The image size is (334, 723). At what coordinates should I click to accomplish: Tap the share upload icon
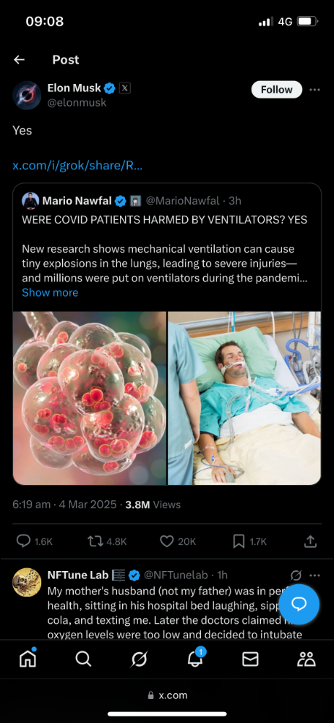(x=311, y=541)
